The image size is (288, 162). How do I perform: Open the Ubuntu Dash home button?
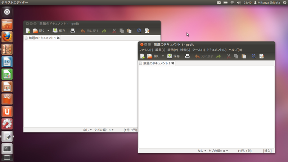[x=7, y=12]
